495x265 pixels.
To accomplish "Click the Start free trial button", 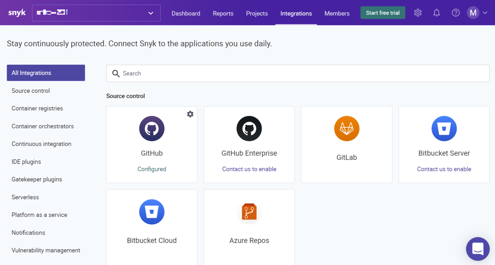I will (383, 13).
